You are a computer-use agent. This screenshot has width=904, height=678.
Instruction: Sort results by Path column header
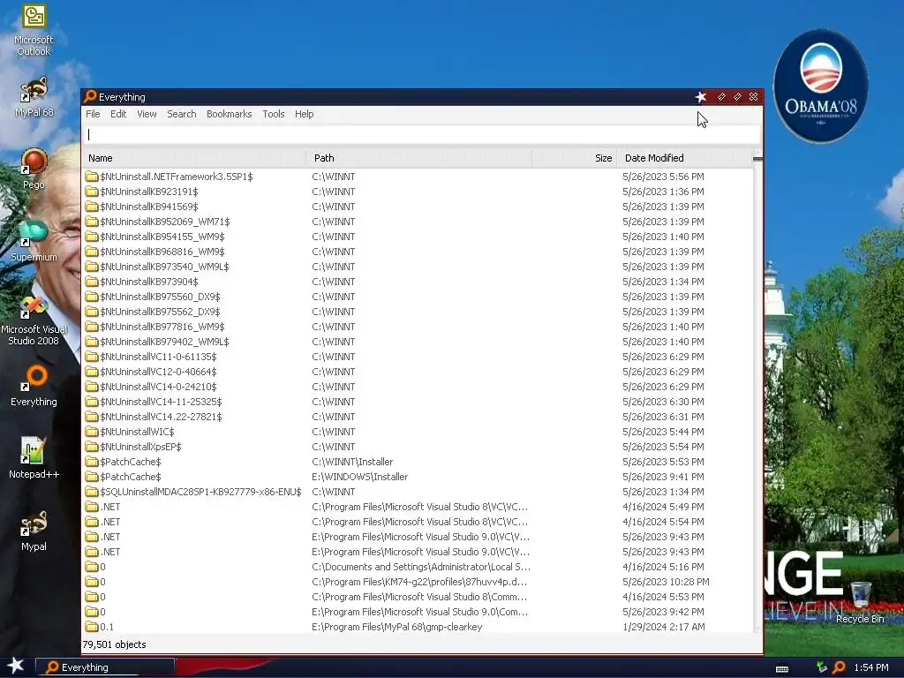(419, 158)
